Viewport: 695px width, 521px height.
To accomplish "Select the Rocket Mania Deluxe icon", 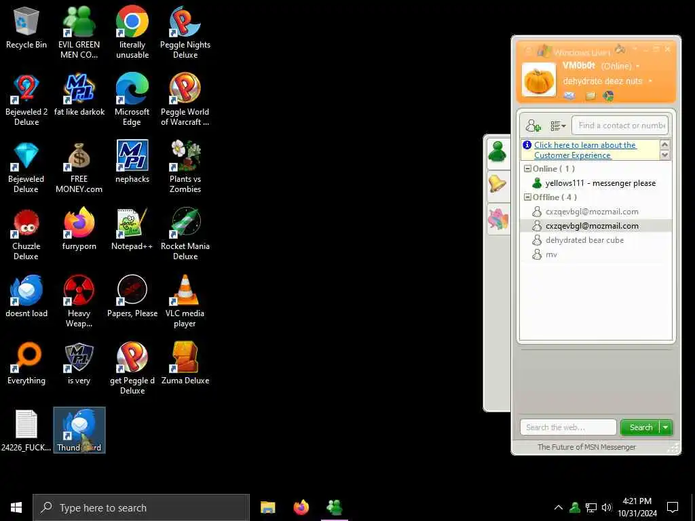I will pos(185,234).
